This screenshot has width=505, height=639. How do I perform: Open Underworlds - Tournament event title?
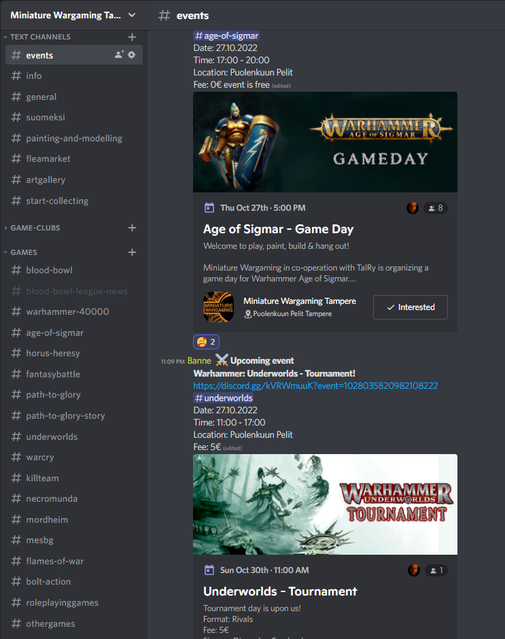tap(280, 591)
